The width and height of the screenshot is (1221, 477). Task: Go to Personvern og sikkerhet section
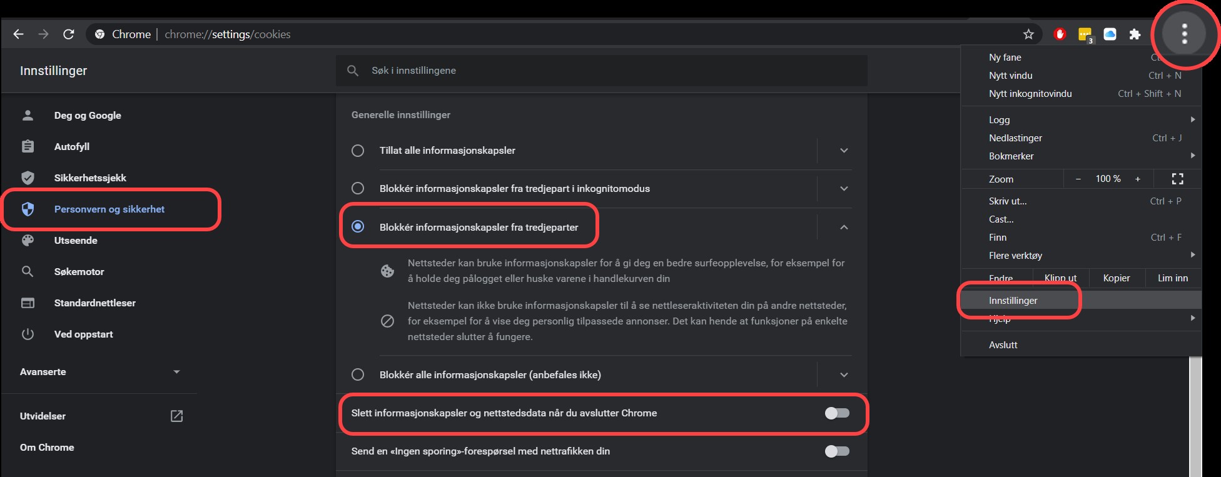109,209
